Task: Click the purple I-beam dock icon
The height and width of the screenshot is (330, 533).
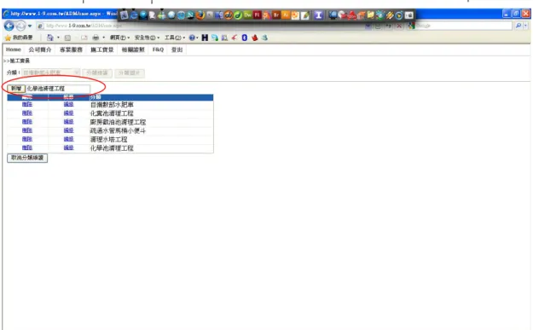Action: pyautogui.click(x=318, y=15)
